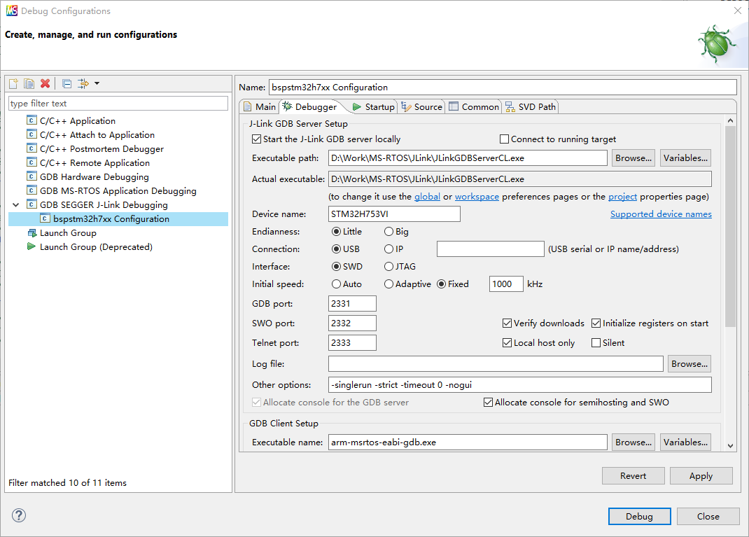
Task: Click the Collapse All toolbar icon
Action: [x=66, y=84]
